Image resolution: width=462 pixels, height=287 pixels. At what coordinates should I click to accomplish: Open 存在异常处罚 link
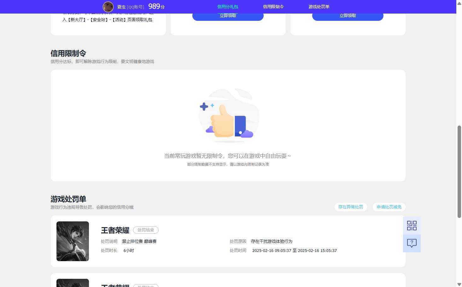(x=351, y=207)
